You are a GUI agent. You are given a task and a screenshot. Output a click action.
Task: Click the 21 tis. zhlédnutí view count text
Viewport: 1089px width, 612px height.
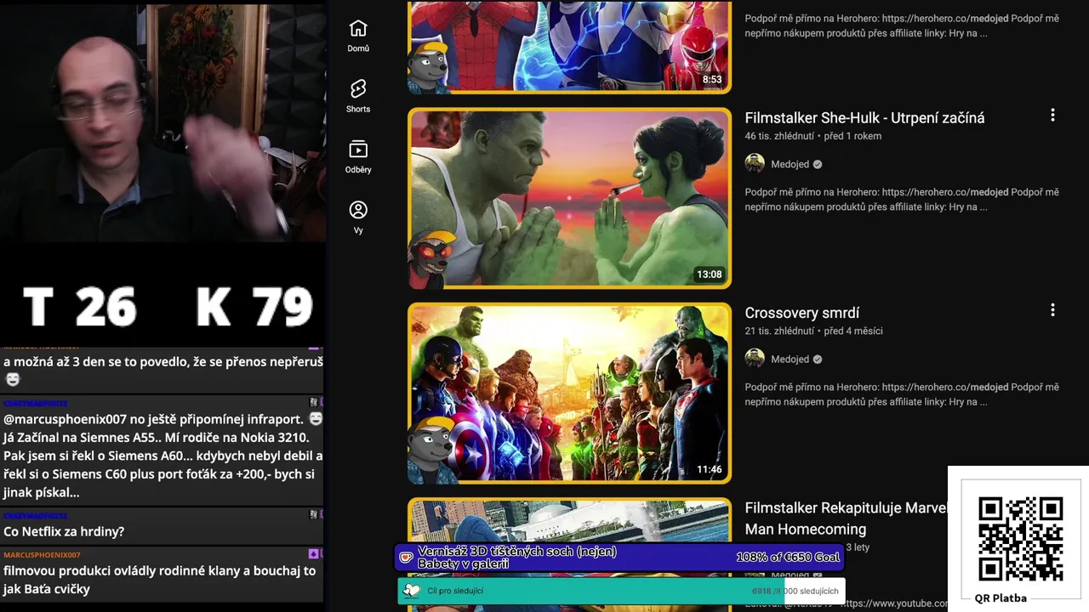(x=779, y=331)
